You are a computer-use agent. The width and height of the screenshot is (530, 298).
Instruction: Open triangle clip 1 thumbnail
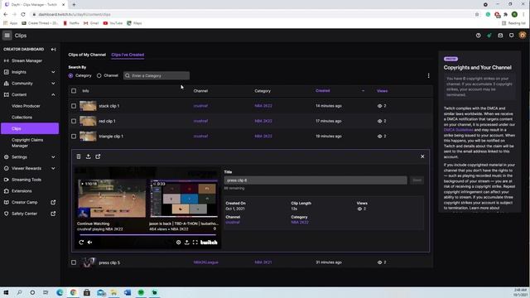[88, 136]
